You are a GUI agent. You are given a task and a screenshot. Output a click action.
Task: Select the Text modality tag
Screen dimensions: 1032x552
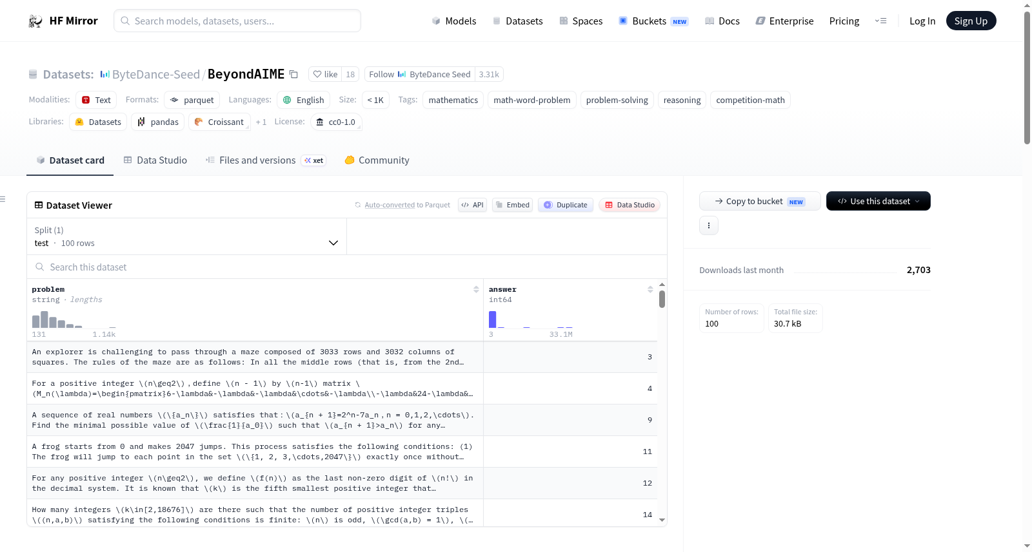tap(96, 100)
